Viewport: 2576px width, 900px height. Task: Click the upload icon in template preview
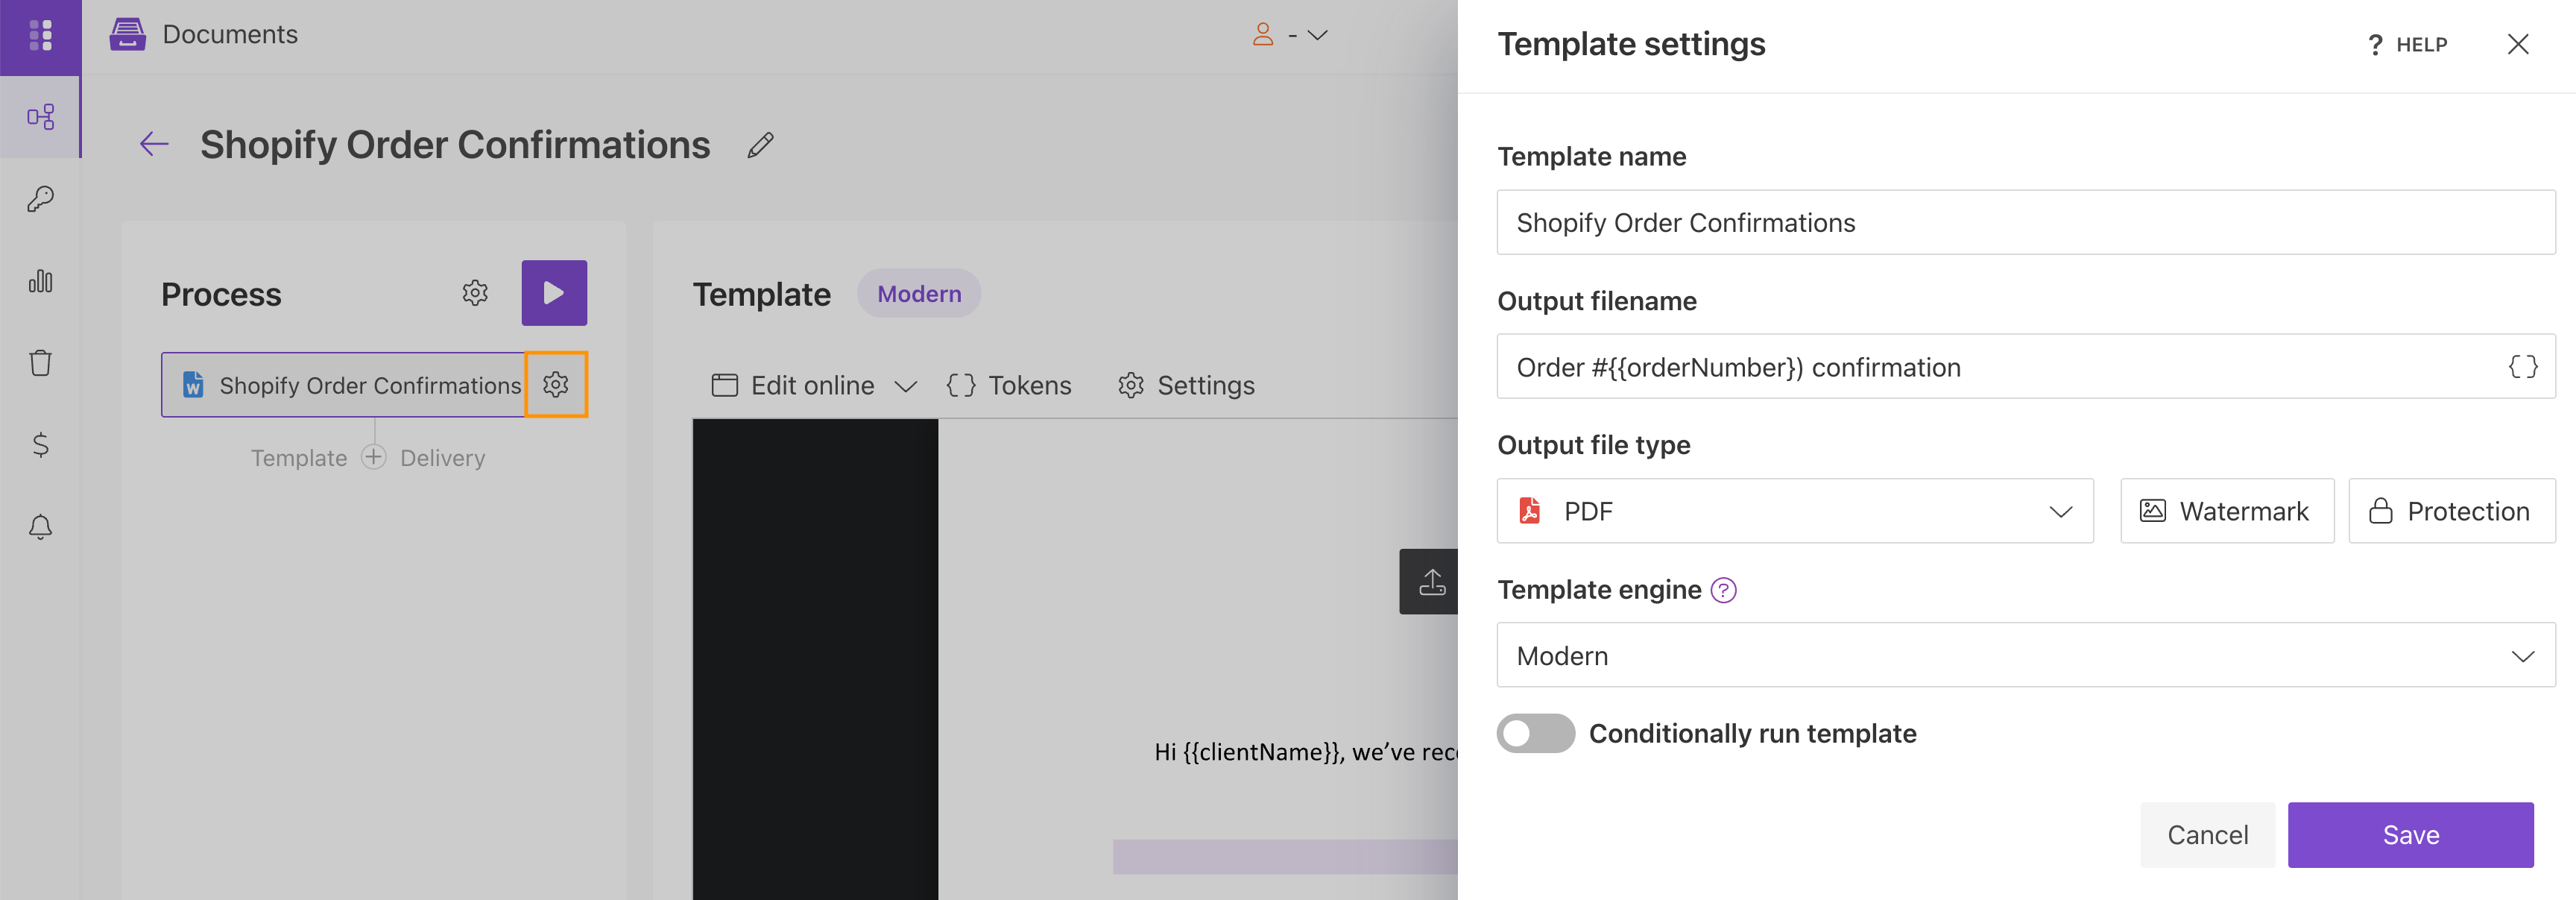[x=1430, y=581]
